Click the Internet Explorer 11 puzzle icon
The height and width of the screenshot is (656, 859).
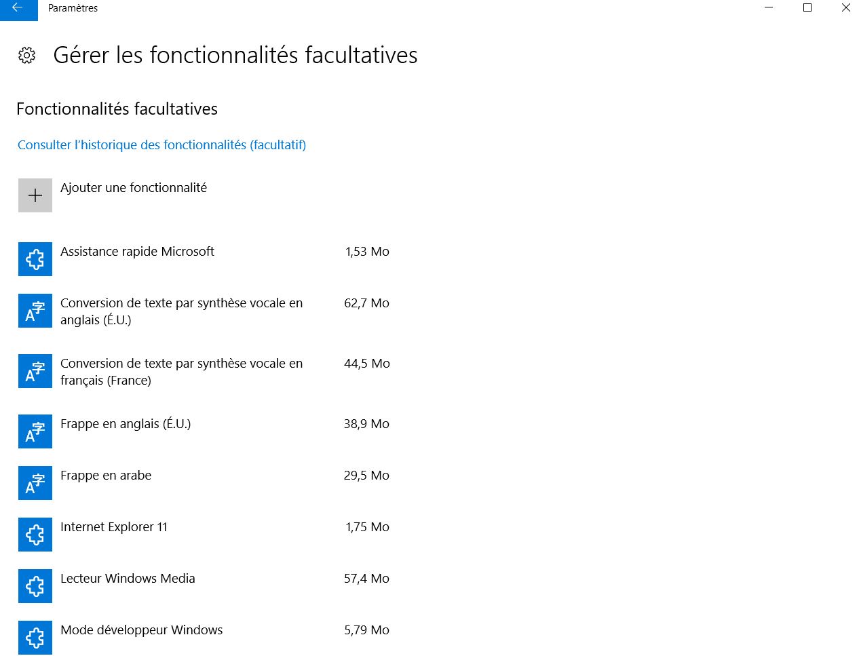[35, 535]
